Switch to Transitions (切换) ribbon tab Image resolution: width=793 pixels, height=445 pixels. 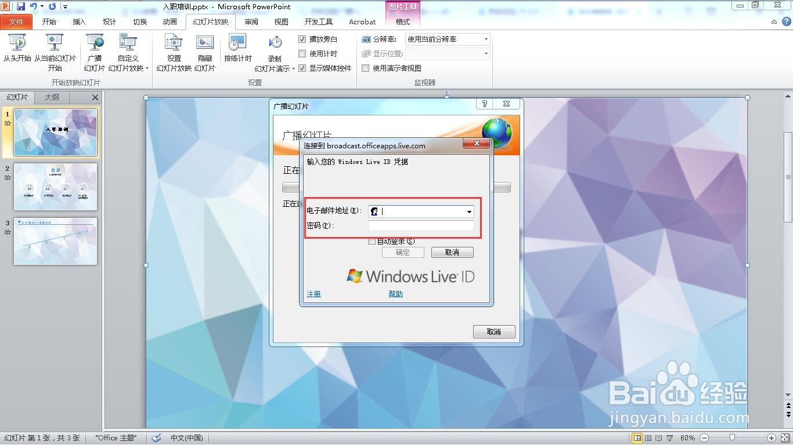point(140,22)
